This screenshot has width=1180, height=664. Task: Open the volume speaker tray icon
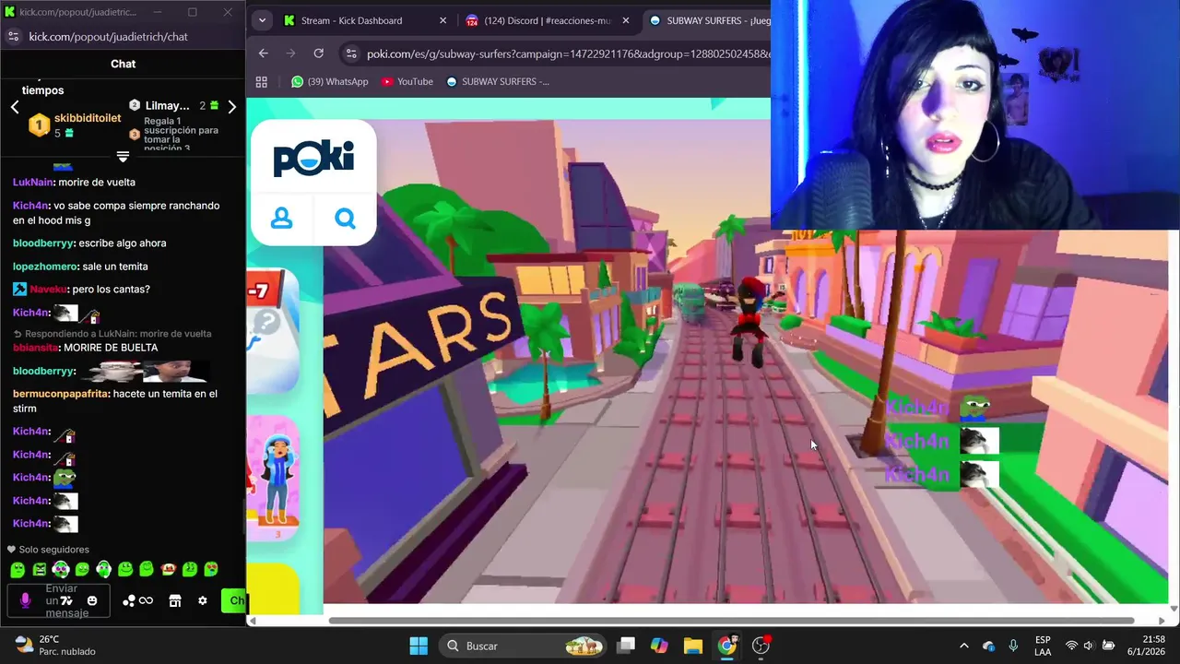pos(1089,646)
